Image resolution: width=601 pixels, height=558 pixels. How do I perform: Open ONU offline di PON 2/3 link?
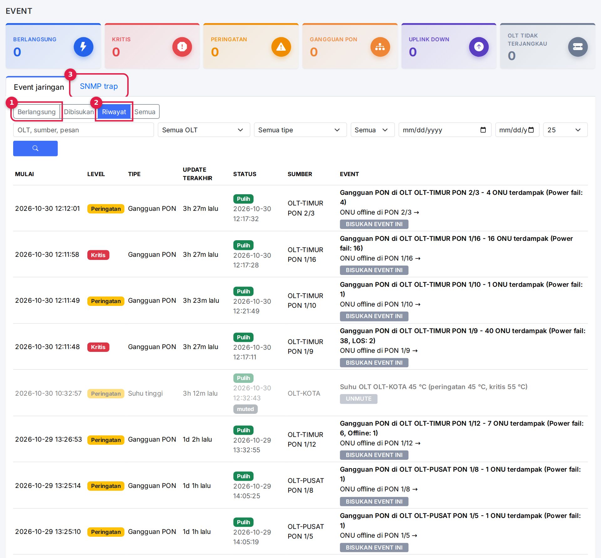[379, 212]
